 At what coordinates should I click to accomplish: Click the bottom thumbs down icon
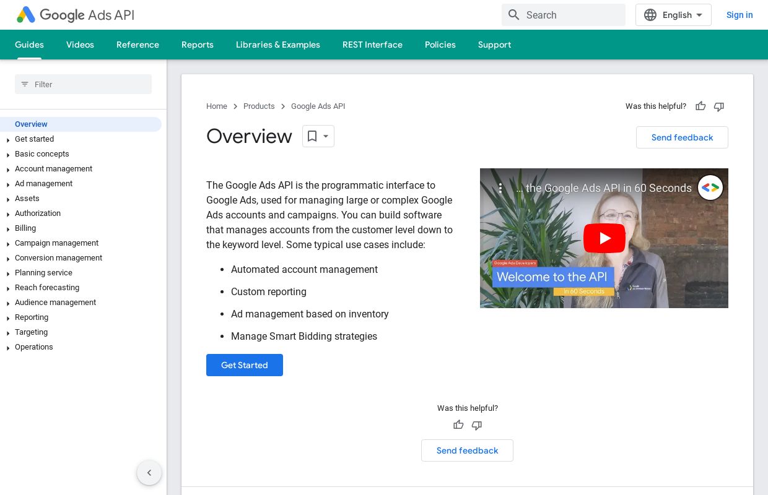(x=477, y=425)
